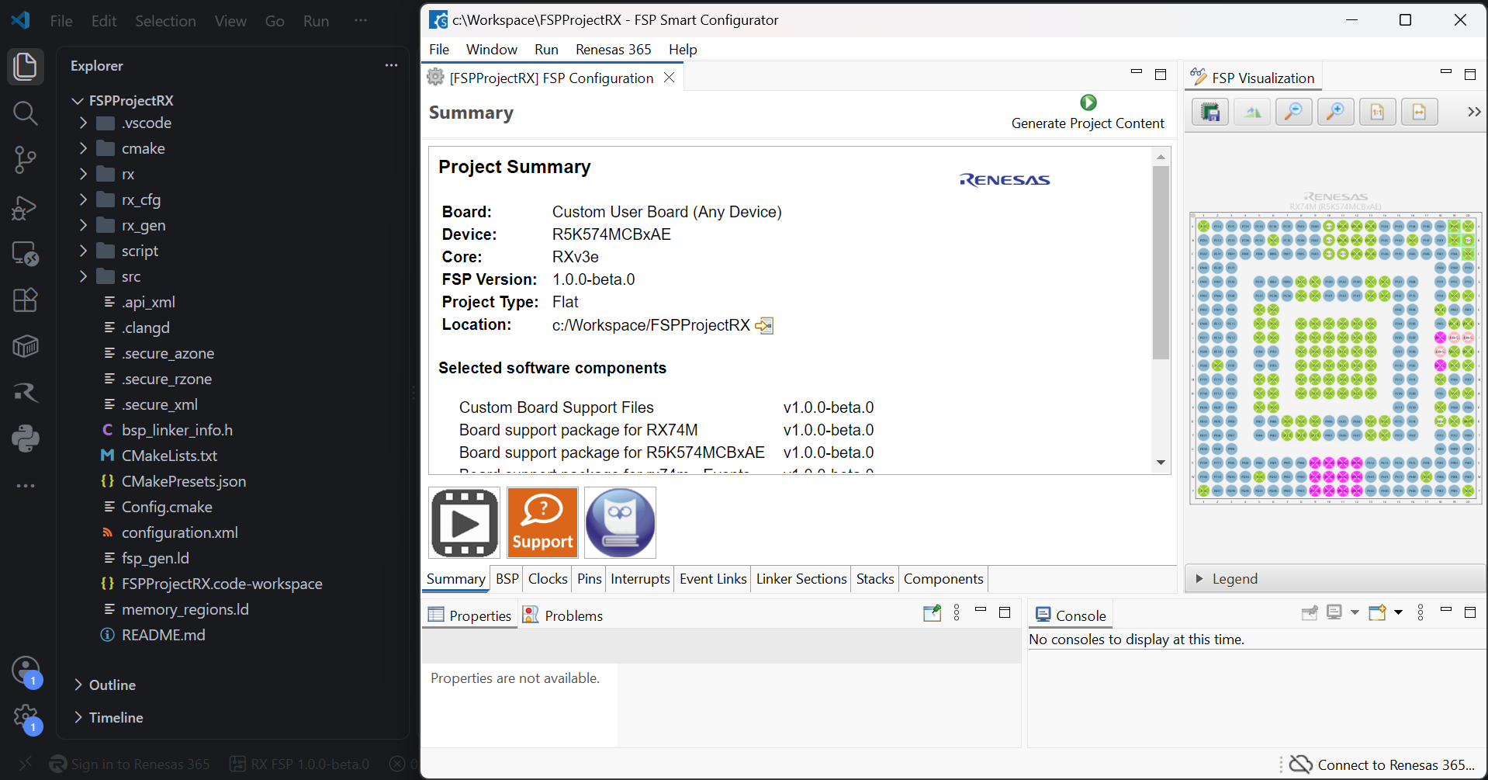This screenshot has width=1488, height=780.
Task: Show more FSP Visualization toolbar items
Action: pos(1474,112)
